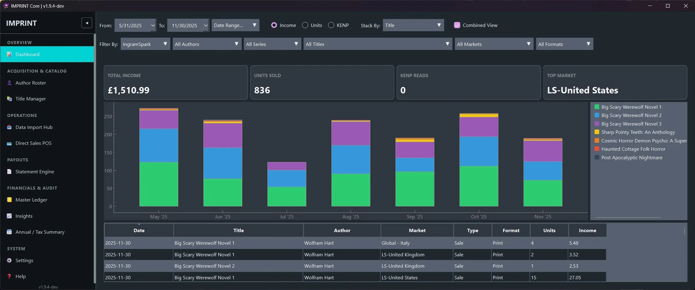Screen dimensions: 695x290
Task: Expand the All Authors filter
Action: pyautogui.click(x=207, y=44)
